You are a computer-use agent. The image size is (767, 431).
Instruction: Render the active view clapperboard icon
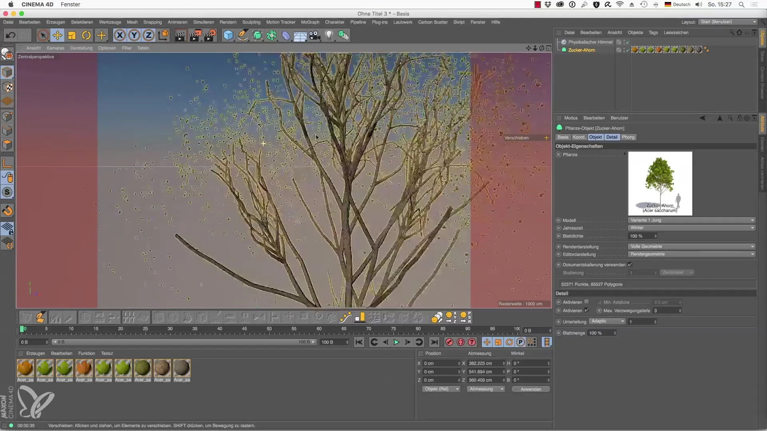click(x=180, y=36)
